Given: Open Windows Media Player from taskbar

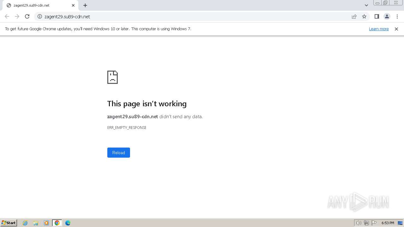Looking at the screenshot, I should coord(46,223).
